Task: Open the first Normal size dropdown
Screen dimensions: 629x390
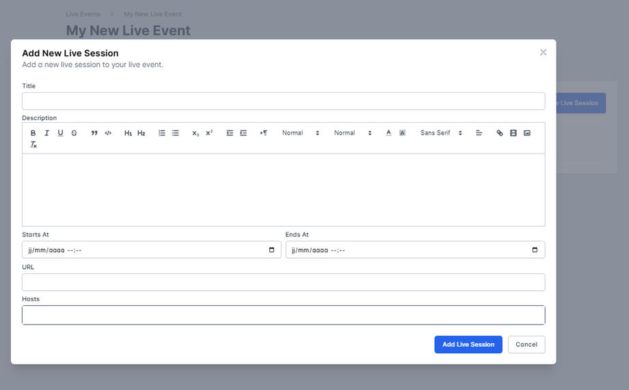Action: pyautogui.click(x=300, y=133)
